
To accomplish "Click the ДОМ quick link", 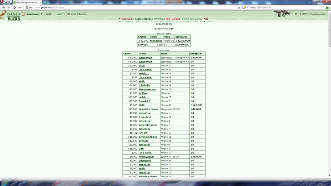I will 209,21.
